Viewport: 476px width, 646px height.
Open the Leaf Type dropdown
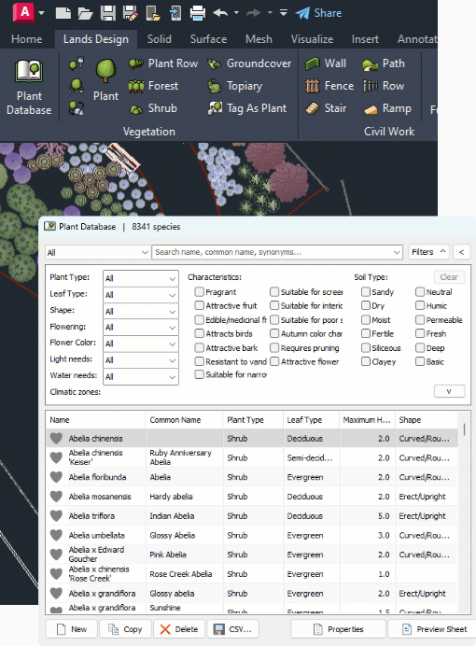click(141, 295)
